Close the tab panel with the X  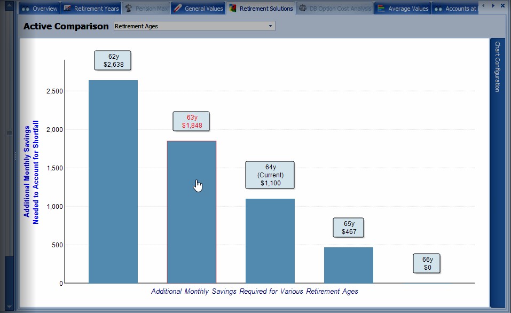point(502,5)
